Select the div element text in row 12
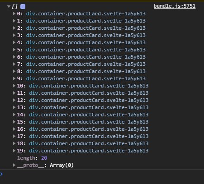The height and width of the screenshot is (184, 204). (x=89, y=100)
